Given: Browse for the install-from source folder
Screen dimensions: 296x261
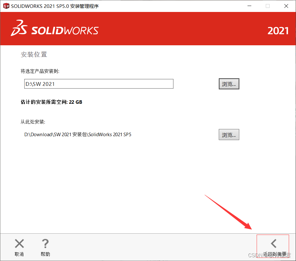Looking at the screenshot, I should pos(229,135).
